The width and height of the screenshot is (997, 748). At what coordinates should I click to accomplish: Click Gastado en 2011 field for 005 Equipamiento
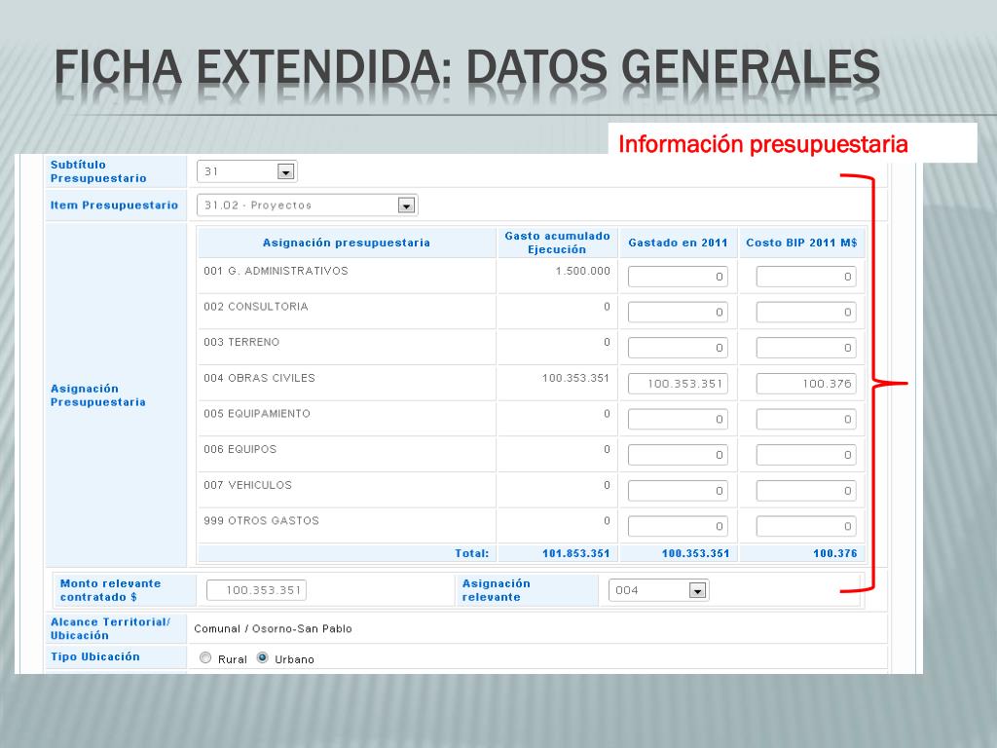point(678,419)
